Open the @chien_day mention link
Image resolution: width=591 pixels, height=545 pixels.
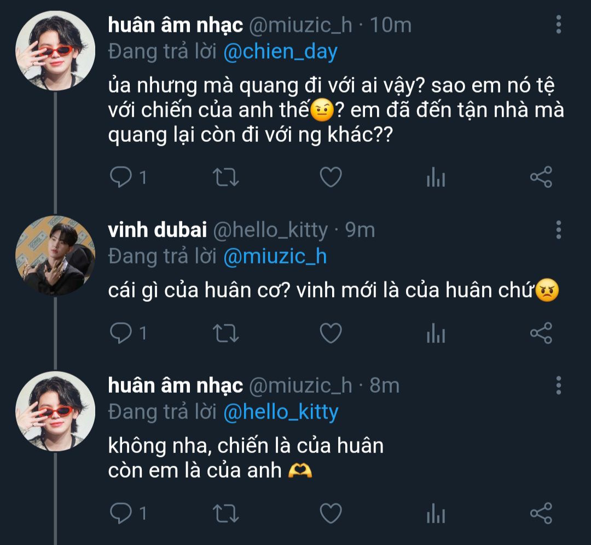click(x=280, y=51)
